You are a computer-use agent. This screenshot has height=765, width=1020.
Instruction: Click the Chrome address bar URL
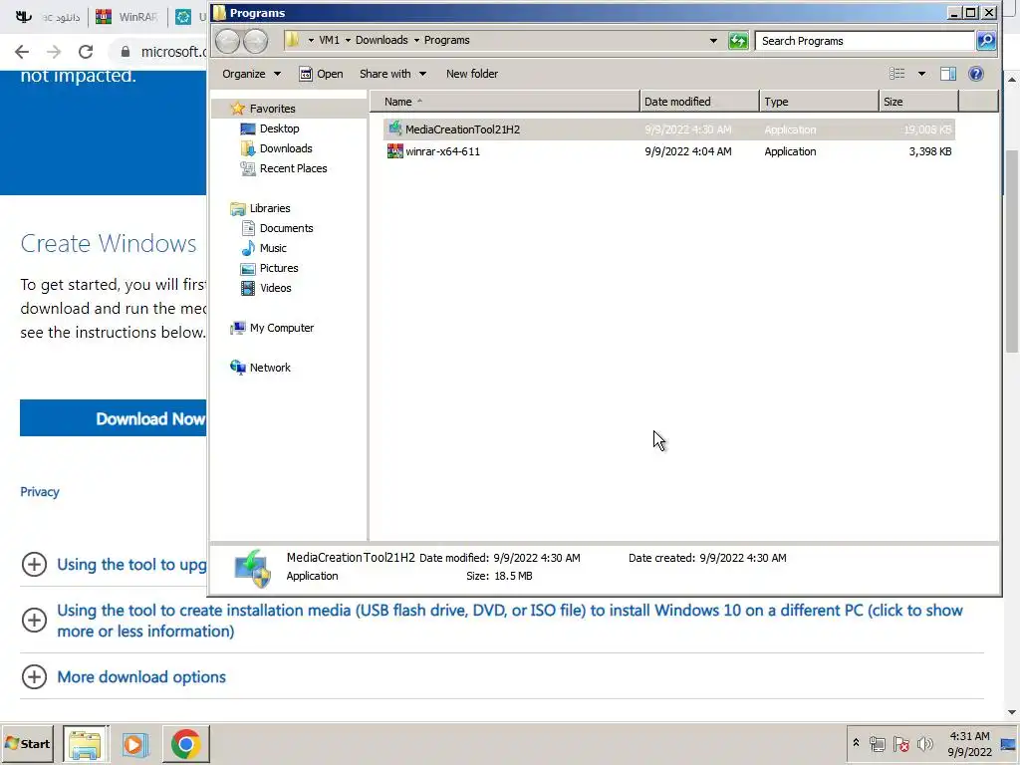(173, 52)
